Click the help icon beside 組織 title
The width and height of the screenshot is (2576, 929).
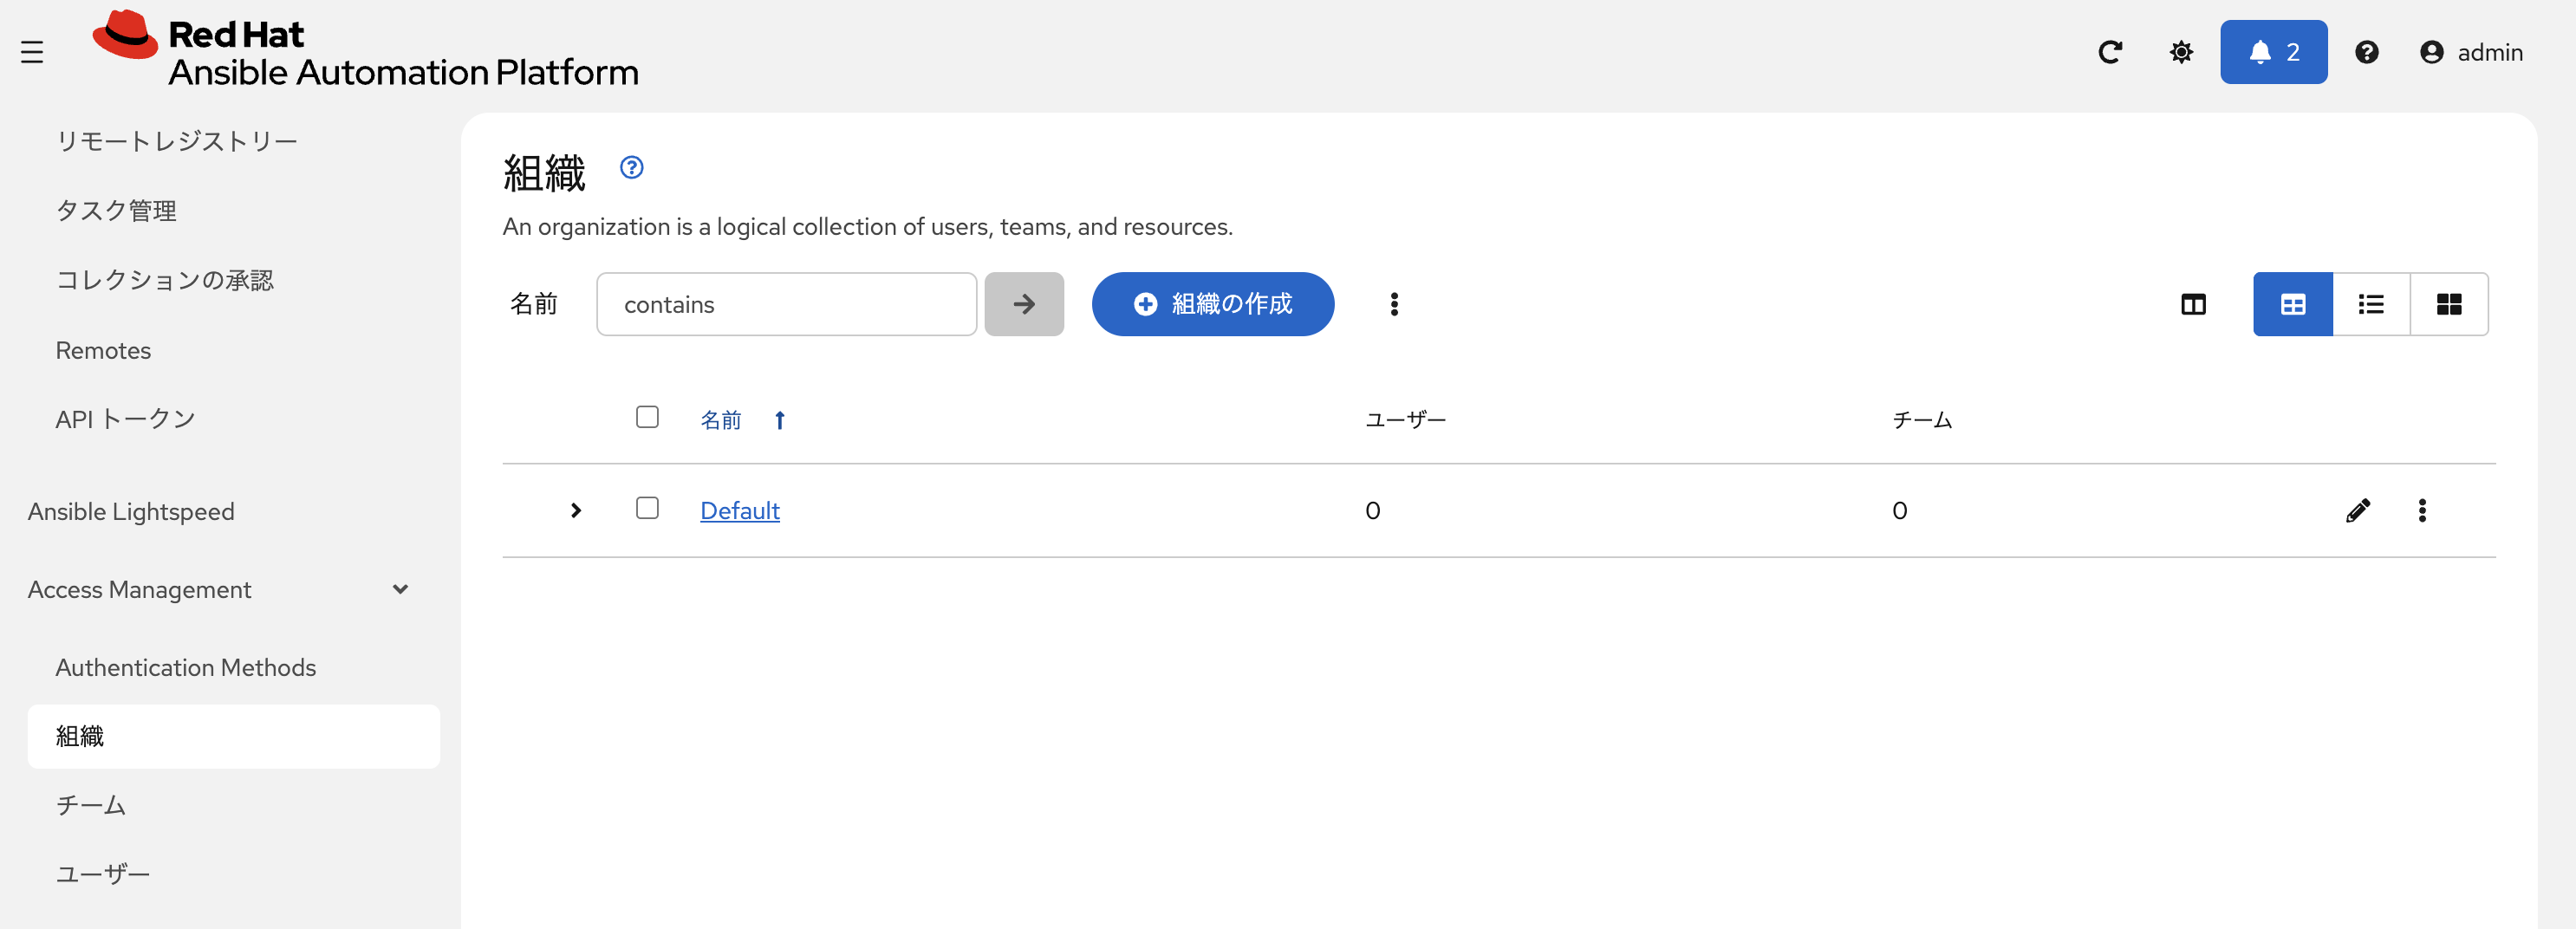coord(631,167)
